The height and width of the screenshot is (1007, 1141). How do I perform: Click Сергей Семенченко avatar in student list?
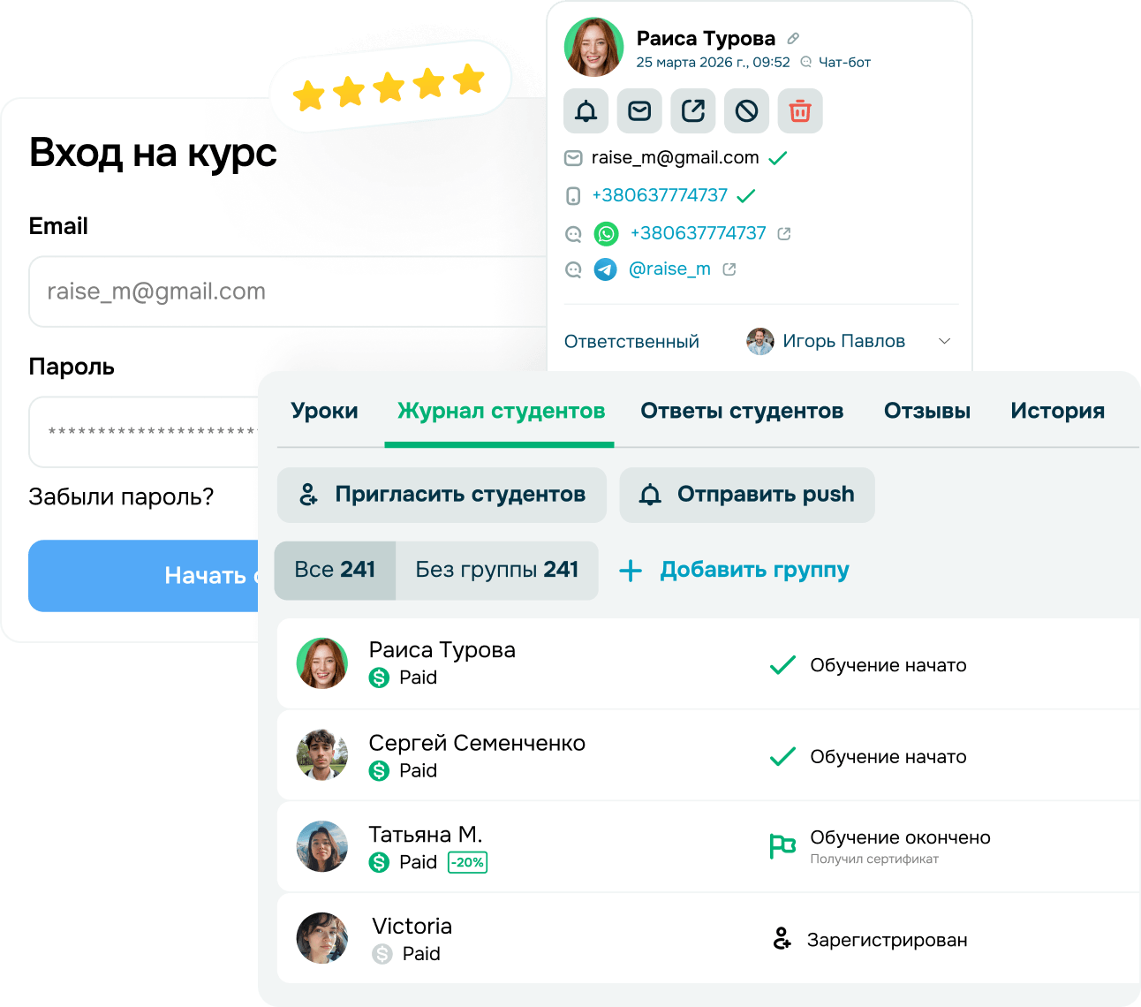(x=322, y=755)
